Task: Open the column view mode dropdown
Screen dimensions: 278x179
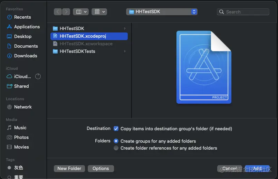Action: coord(81,12)
